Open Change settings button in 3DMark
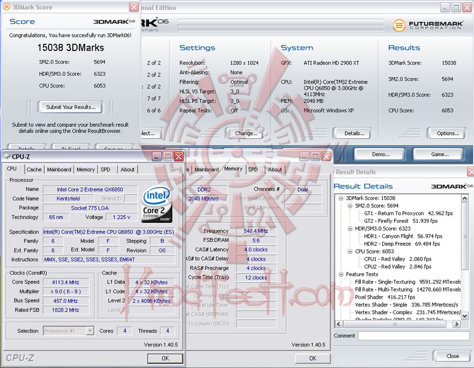Image resolution: width=474 pixels, height=368 pixels. click(x=245, y=133)
